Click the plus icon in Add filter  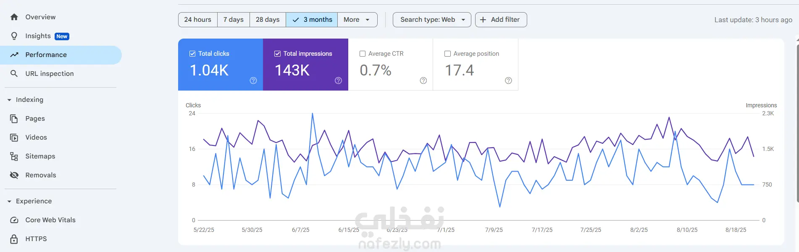coord(483,20)
